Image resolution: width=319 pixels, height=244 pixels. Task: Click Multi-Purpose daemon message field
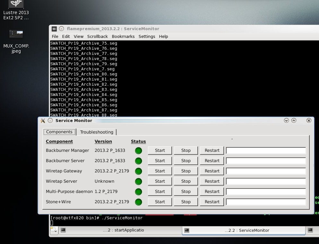[266, 192]
